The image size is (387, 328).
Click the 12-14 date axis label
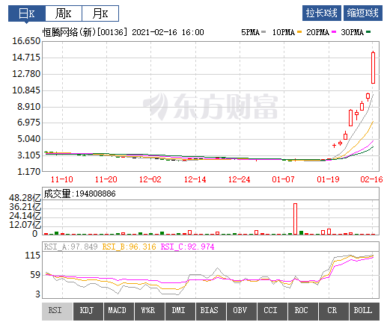tap(195, 179)
